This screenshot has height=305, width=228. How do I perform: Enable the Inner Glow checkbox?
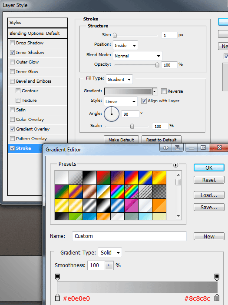click(12, 71)
